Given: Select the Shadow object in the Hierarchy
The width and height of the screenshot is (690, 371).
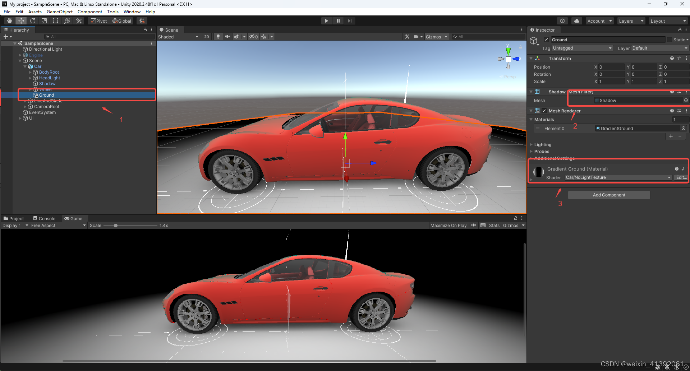Looking at the screenshot, I should (x=47, y=83).
